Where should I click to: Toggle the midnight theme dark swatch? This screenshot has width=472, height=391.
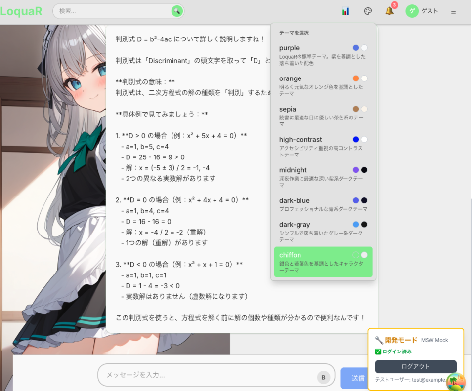pyautogui.click(x=364, y=170)
